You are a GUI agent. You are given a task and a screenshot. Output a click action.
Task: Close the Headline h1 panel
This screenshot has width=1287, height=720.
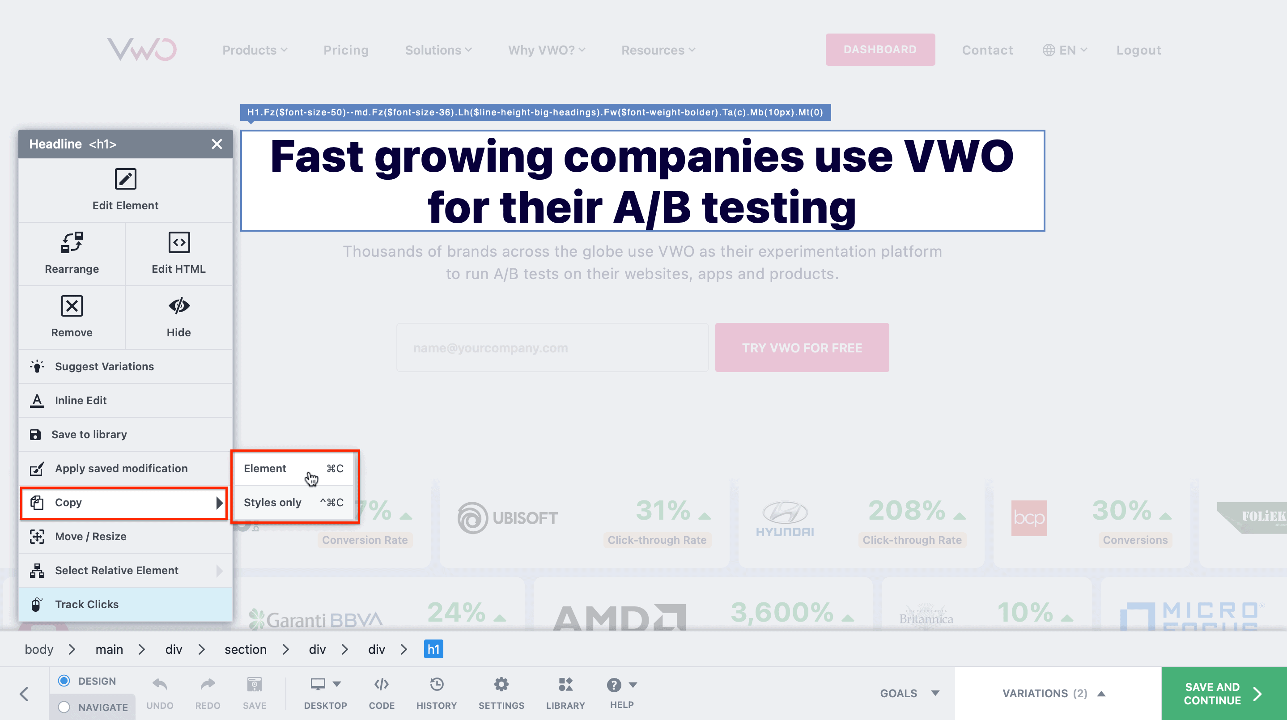(x=217, y=144)
